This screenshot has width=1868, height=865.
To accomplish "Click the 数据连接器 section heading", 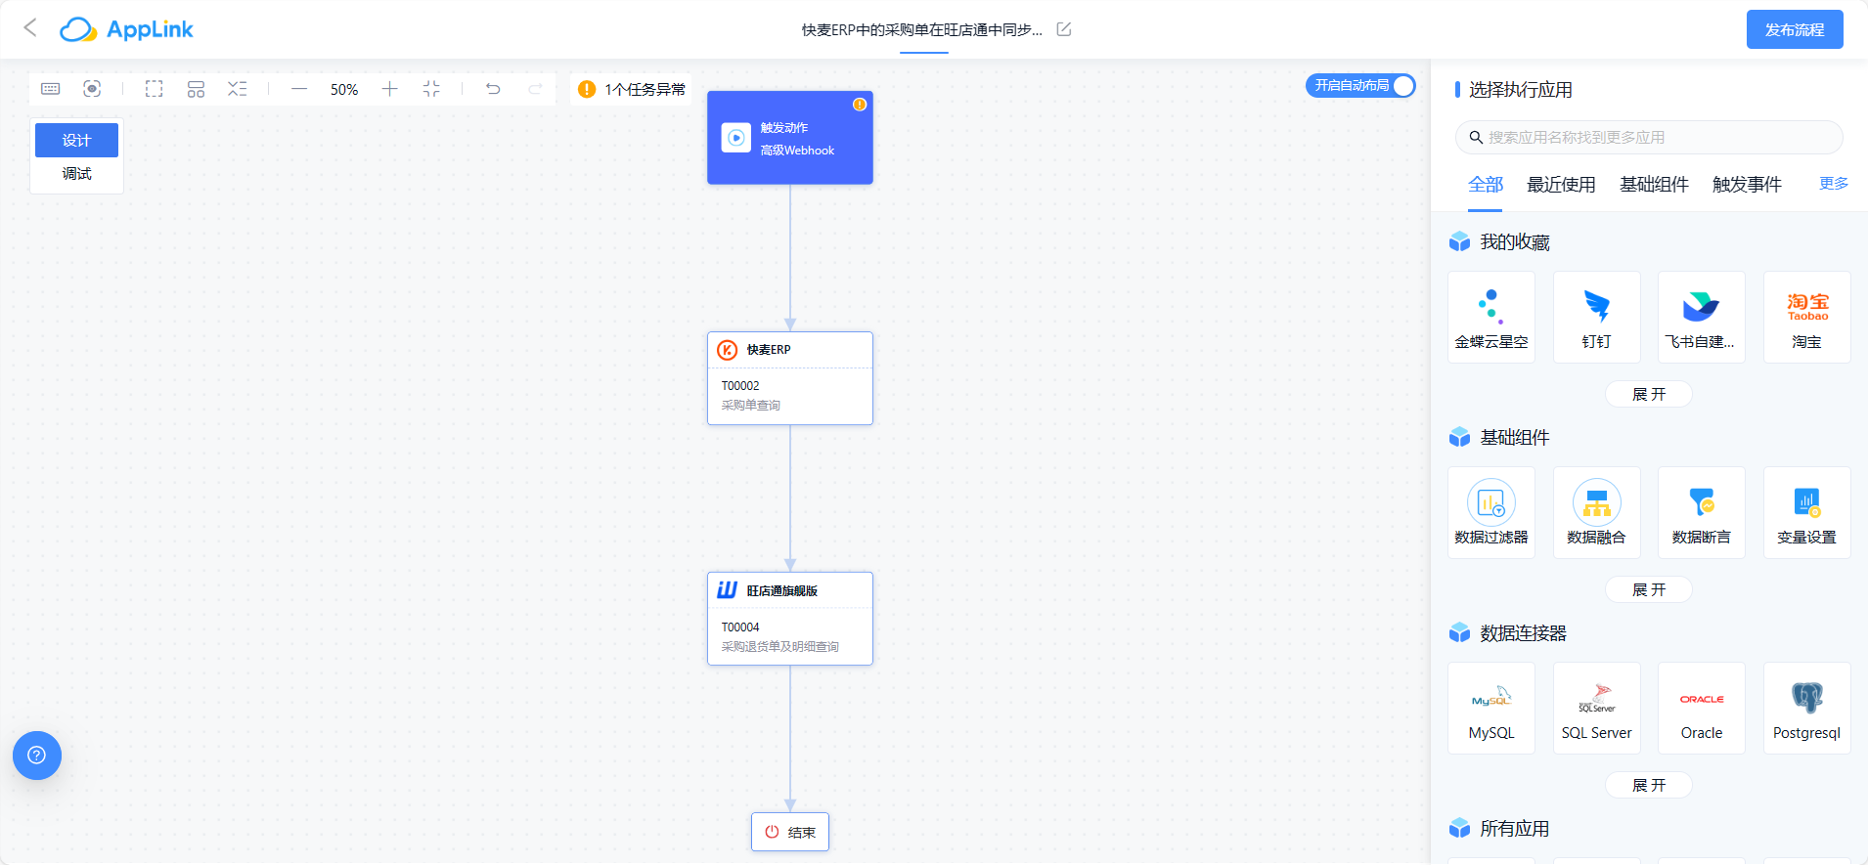I will pos(1523,633).
